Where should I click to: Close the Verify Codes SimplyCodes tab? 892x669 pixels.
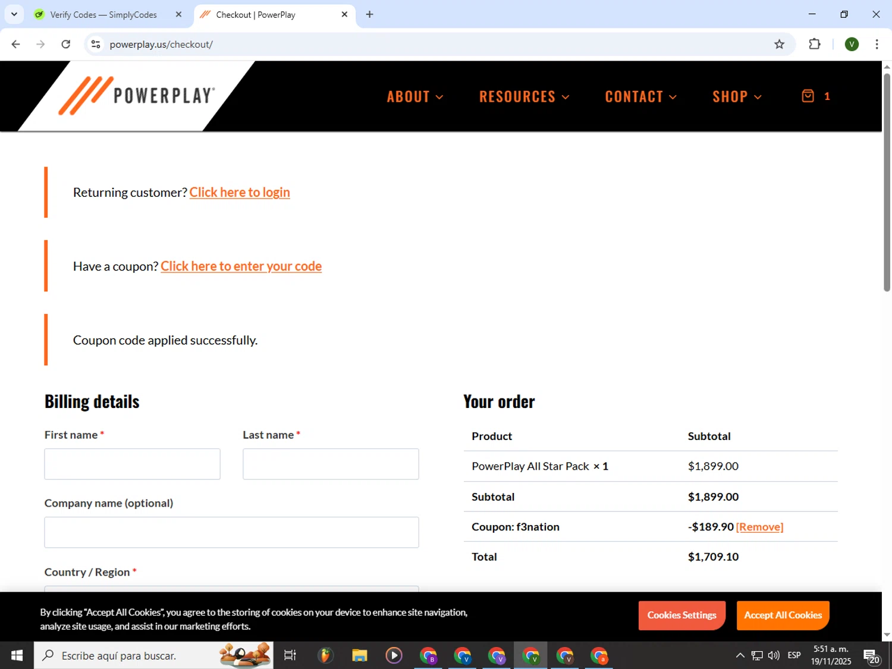178,14
